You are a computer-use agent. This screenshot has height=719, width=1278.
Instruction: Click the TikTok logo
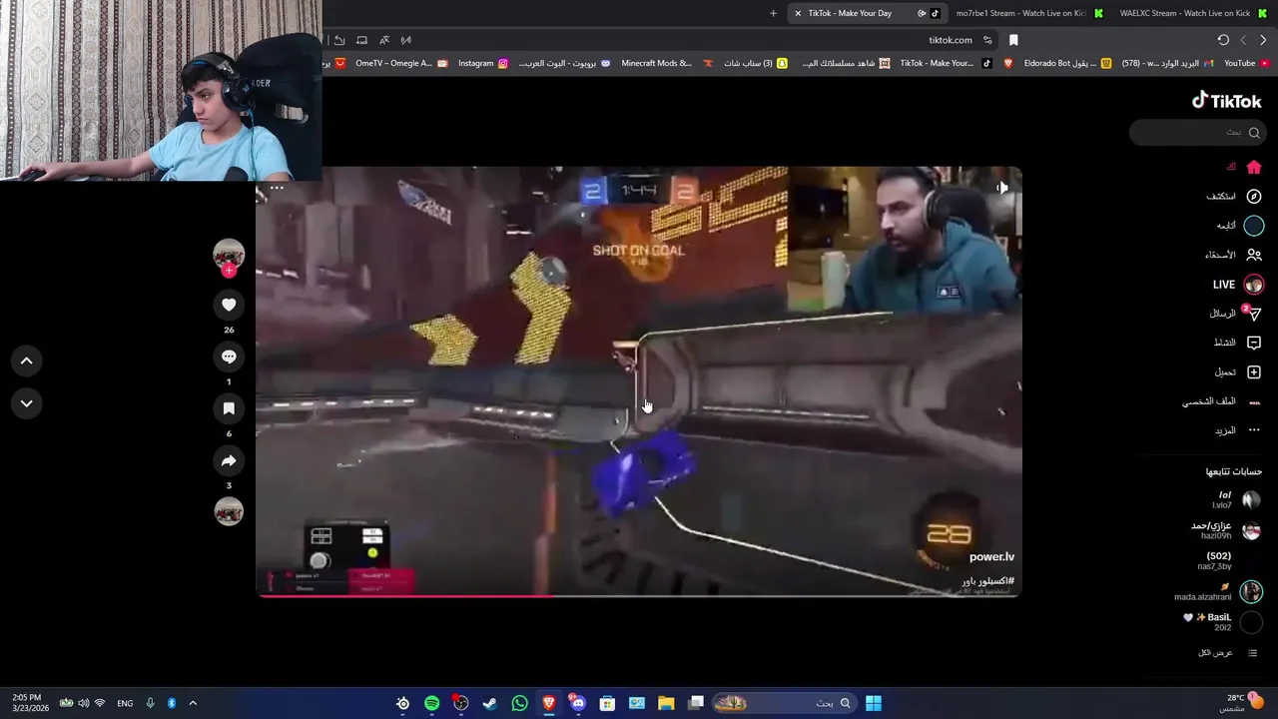pyautogui.click(x=1226, y=100)
